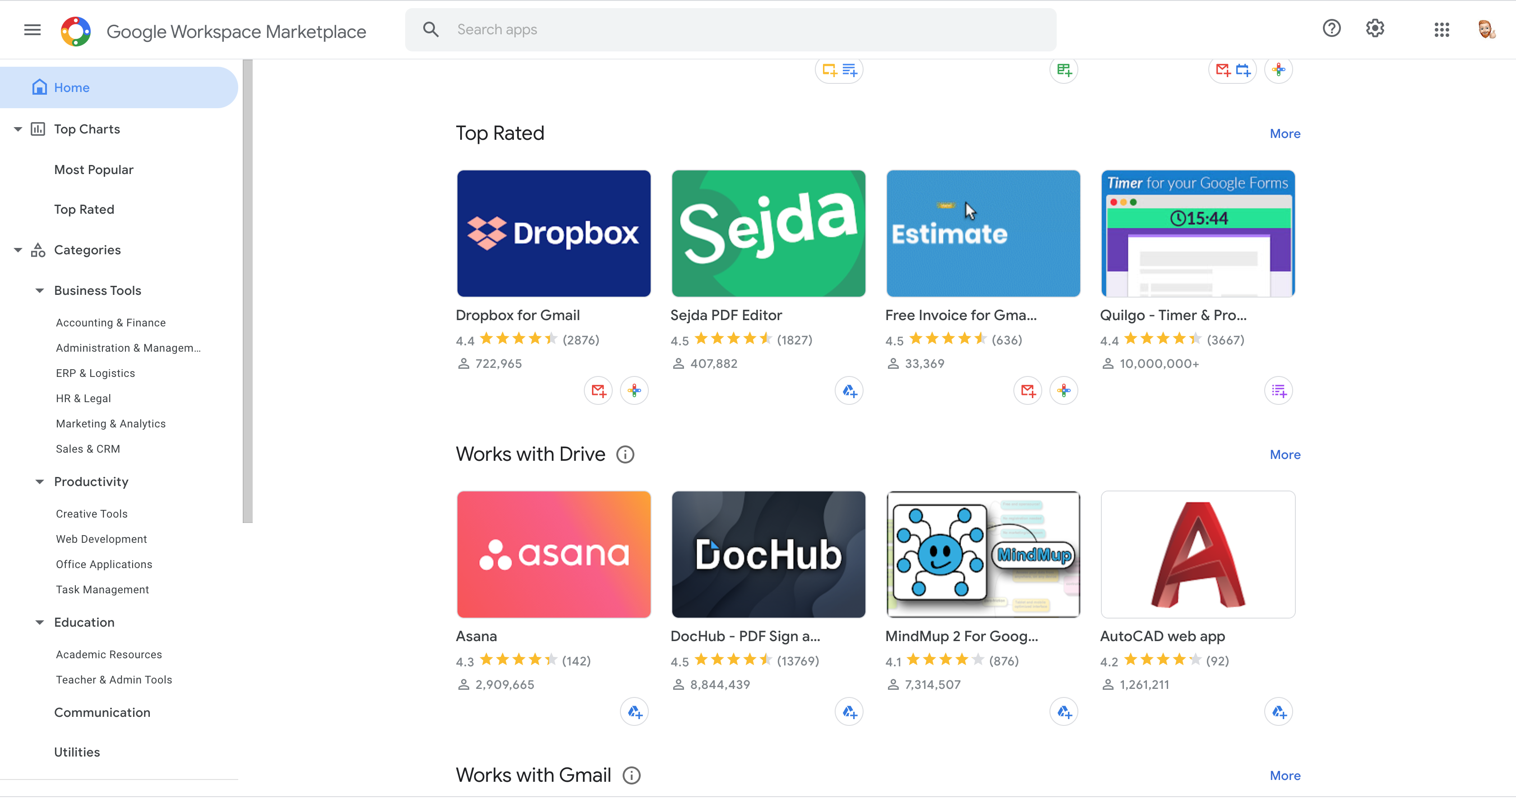Open Academic Resources category
Viewport: 1516px width, 798px height.
pyautogui.click(x=109, y=655)
